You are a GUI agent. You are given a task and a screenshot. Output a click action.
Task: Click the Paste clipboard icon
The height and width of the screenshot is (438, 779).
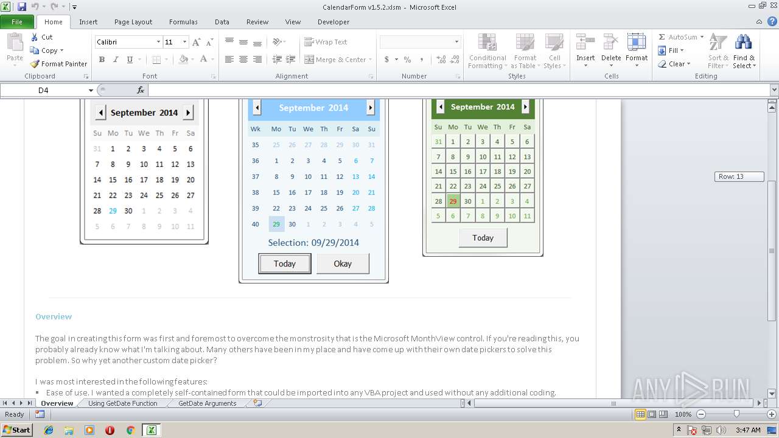click(15, 43)
